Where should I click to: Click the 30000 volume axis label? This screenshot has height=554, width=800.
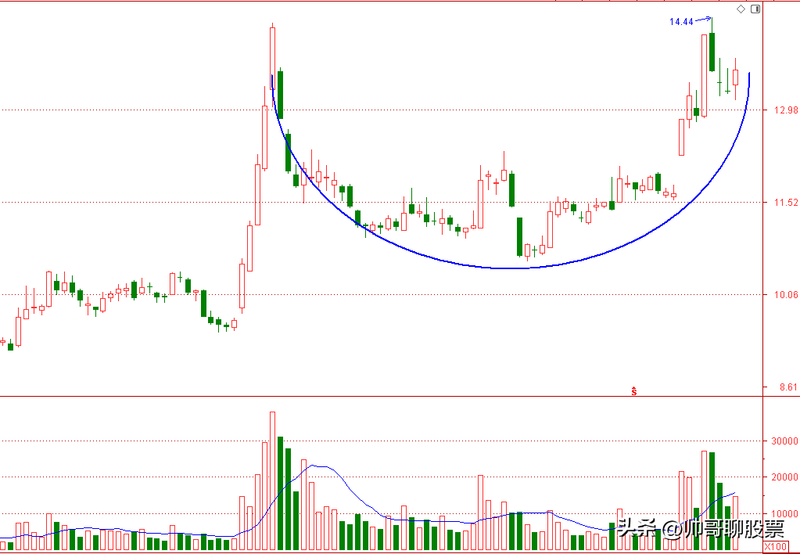786,441
